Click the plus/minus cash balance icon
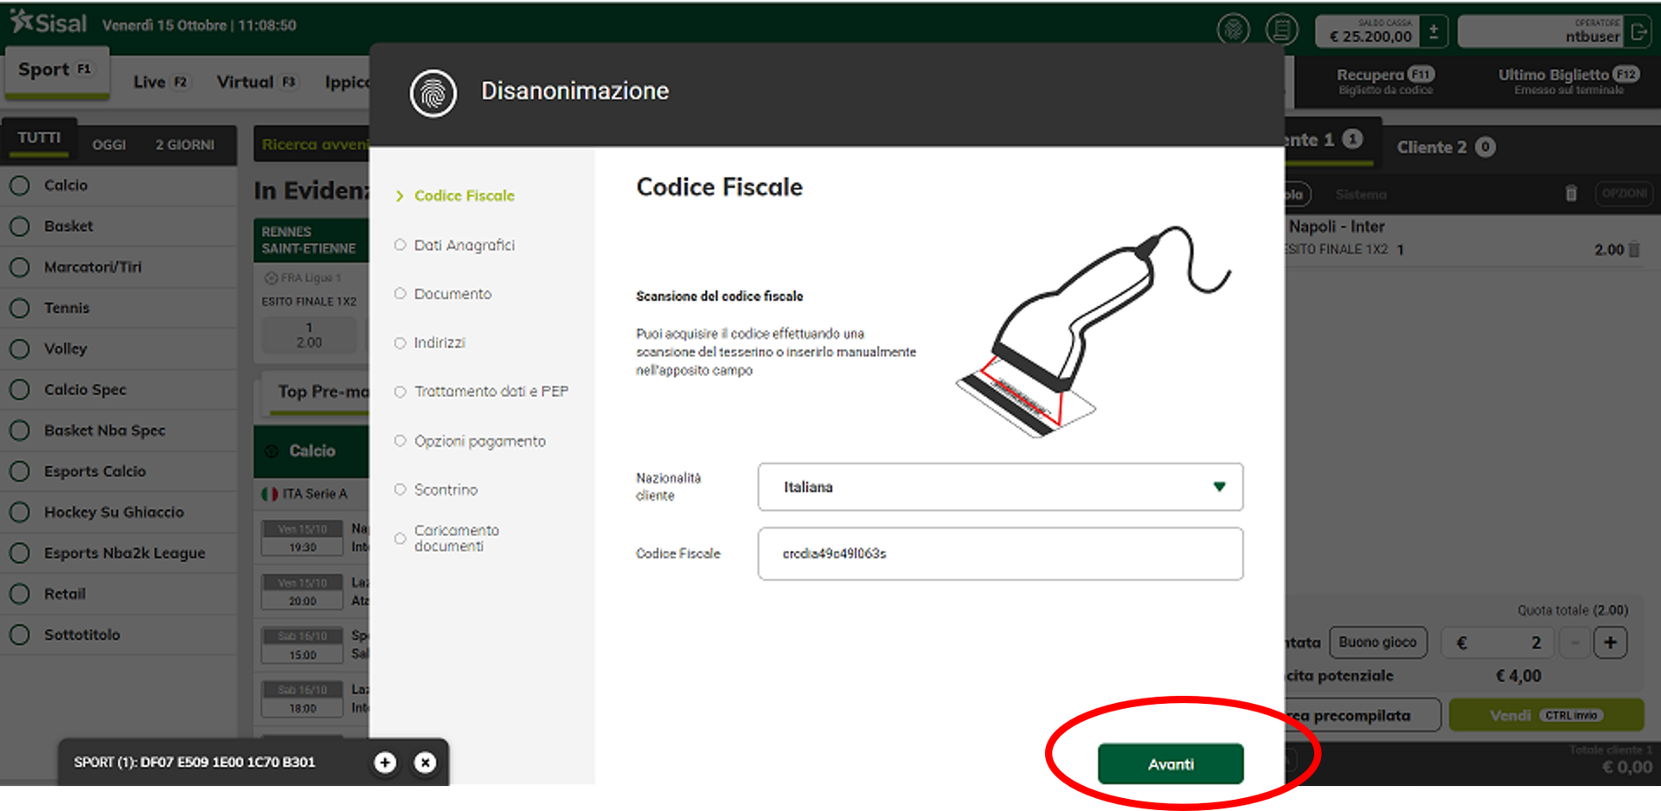Screen dimensions: 1661x811 click(1433, 32)
